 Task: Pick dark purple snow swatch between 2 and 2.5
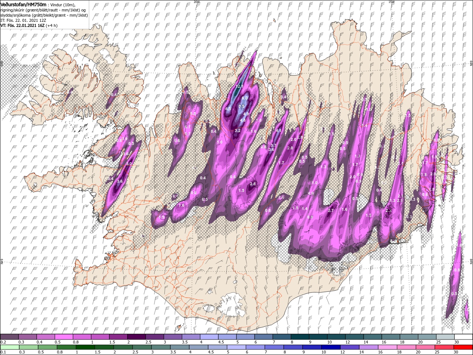136,337
